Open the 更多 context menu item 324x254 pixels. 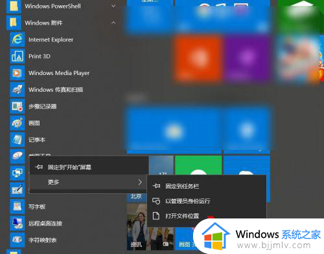point(89,182)
